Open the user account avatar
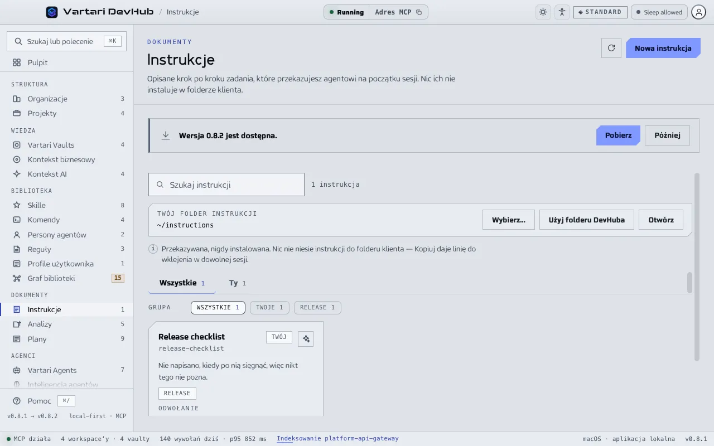The height and width of the screenshot is (446, 714). (x=698, y=12)
